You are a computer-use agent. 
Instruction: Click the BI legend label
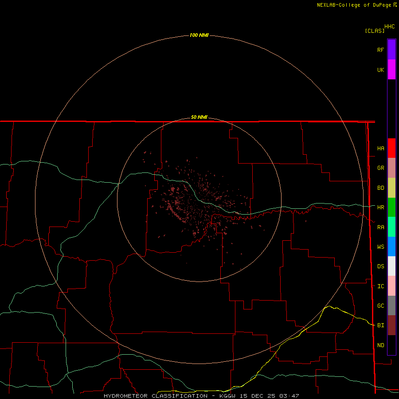point(380,325)
